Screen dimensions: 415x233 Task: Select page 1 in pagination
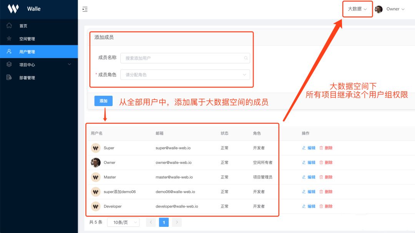(x=164, y=222)
